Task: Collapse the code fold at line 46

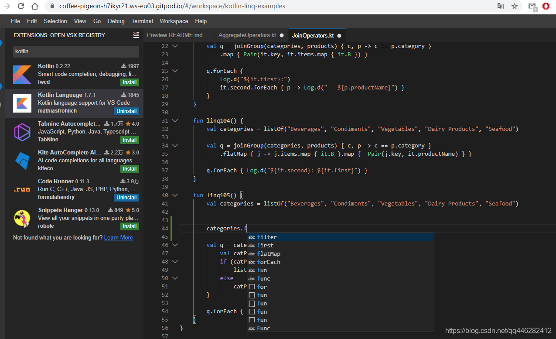Action: [175, 245]
